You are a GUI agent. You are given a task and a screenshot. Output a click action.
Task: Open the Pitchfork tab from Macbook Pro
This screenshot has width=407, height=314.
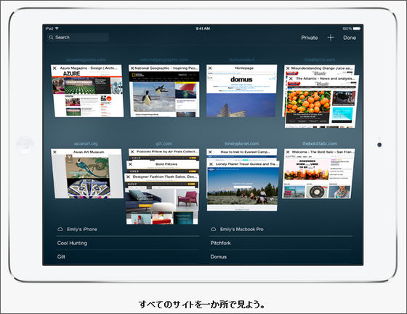pyautogui.click(x=281, y=243)
